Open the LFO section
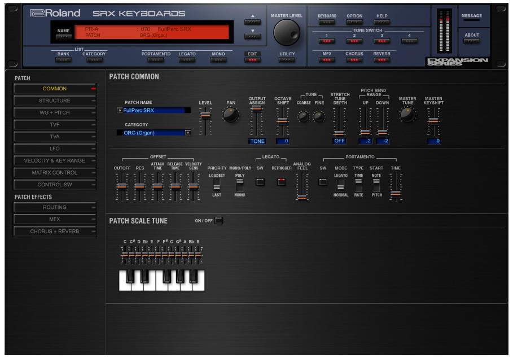Image resolution: width=513 pixels, height=362 pixels. click(55, 149)
